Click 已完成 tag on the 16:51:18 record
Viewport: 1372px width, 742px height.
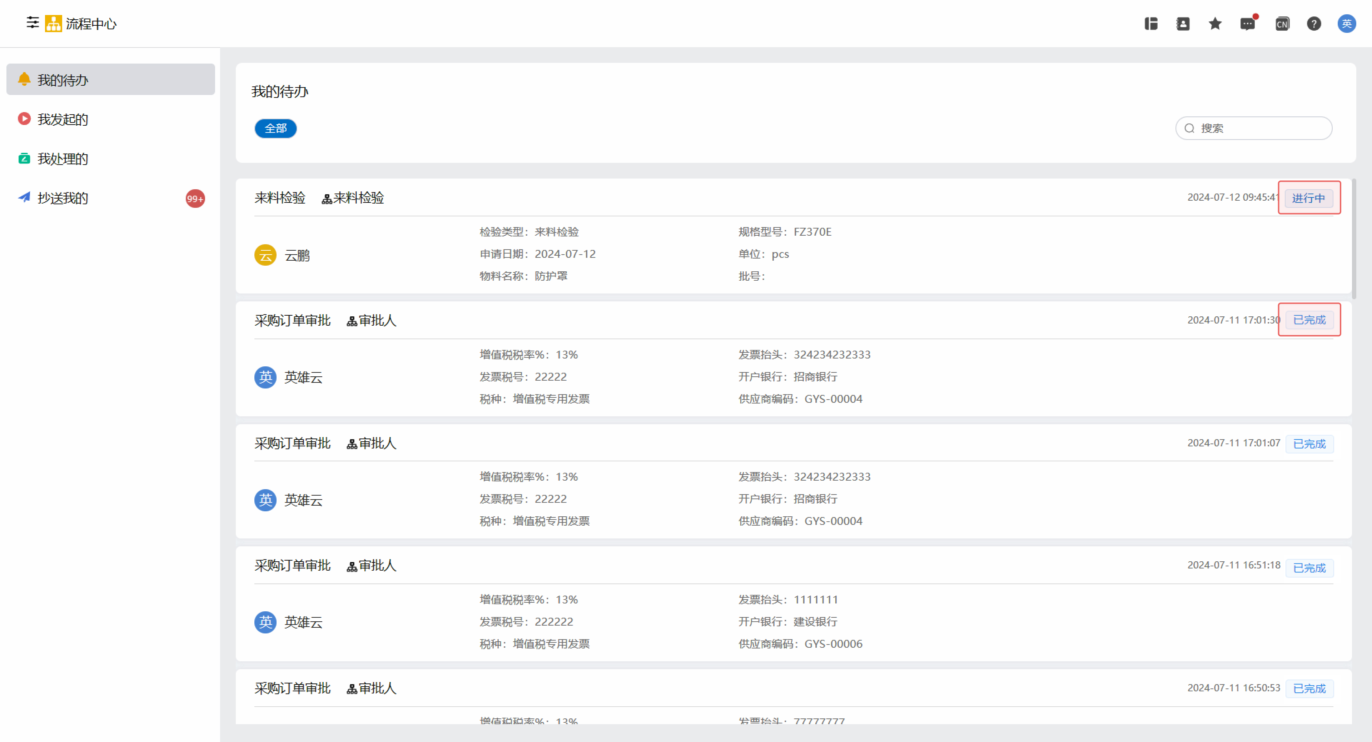point(1309,567)
